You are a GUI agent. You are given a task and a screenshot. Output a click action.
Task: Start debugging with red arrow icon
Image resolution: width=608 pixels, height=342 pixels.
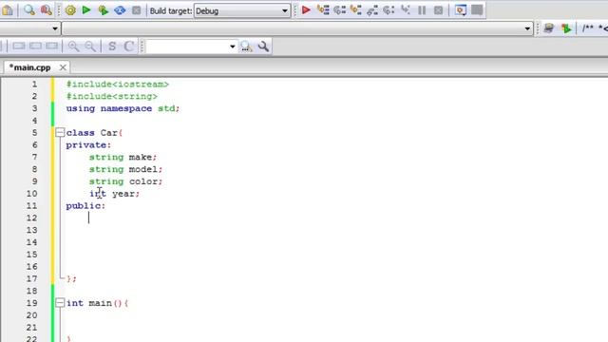306,10
